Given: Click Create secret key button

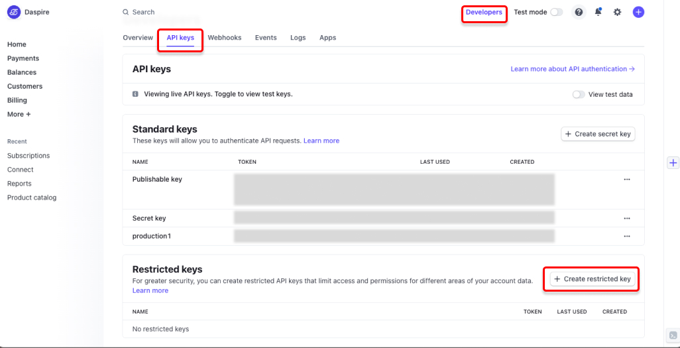Looking at the screenshot, I should click(598, 134).
